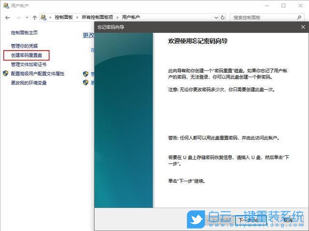The height and width of the screenshot is (231, 309).
Task: Expand the chevron after the address bar icon
Action: pyautogui.click(x=50, y=17)
